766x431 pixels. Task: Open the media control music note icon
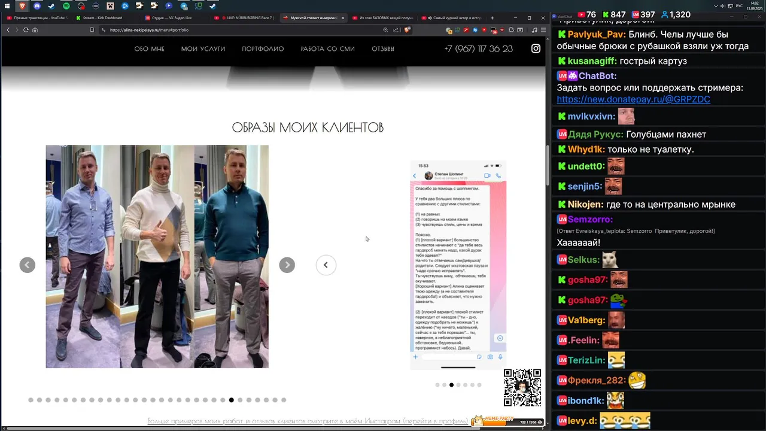(x=534, y=30)
